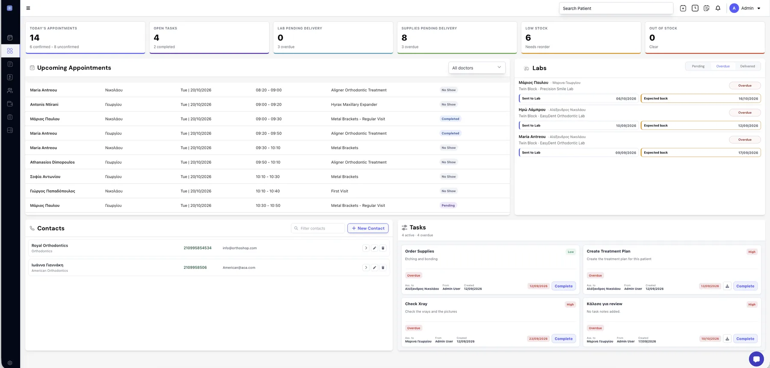Open the calendar page from sidebar
The width and height of the screenshot is (770, 368).
tap(10, 38)
